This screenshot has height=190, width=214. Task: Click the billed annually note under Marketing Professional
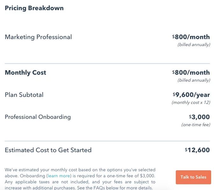tap(194, 45)
